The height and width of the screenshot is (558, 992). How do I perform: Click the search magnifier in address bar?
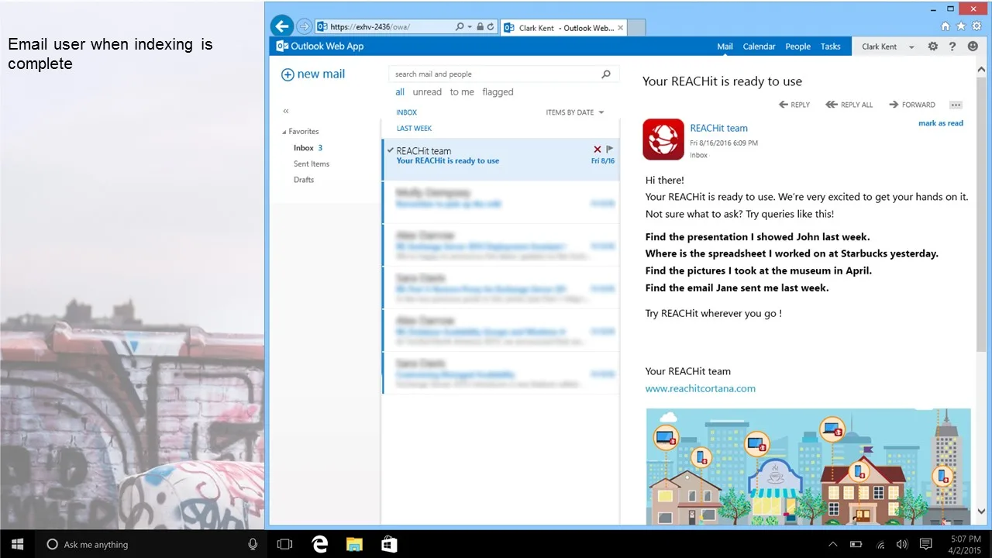pos(460,27)
